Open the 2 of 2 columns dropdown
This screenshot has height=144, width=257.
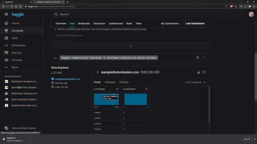pyautogui.click(x=195, y=82)
